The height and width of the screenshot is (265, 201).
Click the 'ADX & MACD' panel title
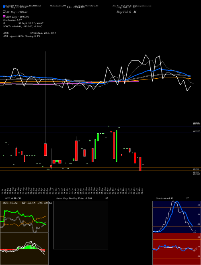[13, 198]
